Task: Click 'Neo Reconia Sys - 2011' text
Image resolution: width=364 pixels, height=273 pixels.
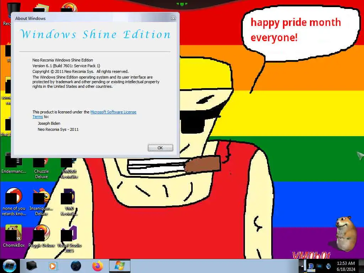Action: [x=58, y=129]
